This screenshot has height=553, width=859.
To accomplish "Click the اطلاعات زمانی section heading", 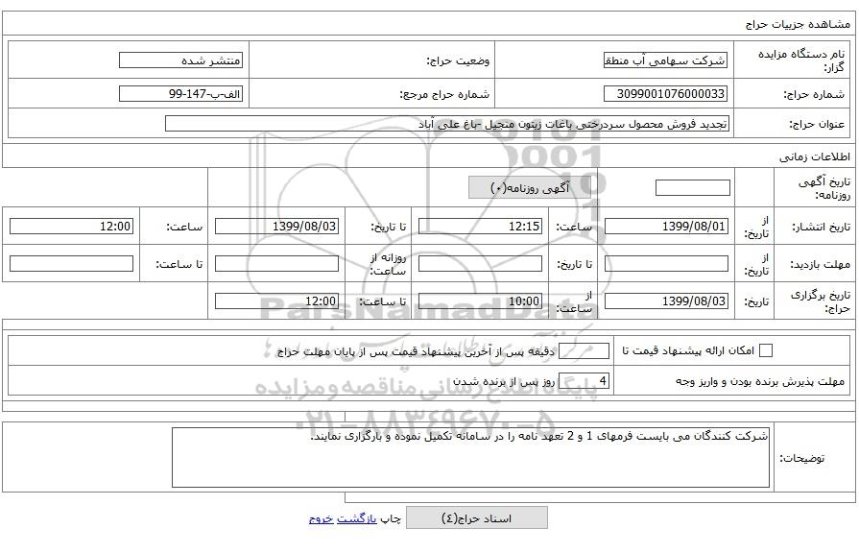I will point(815,157).
